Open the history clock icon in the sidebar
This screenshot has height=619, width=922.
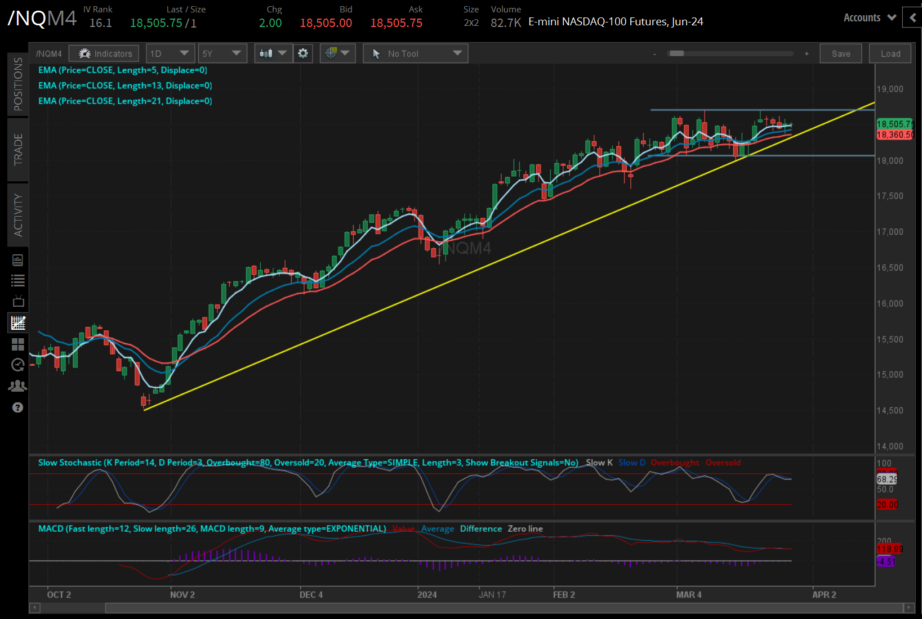[17, 365]
